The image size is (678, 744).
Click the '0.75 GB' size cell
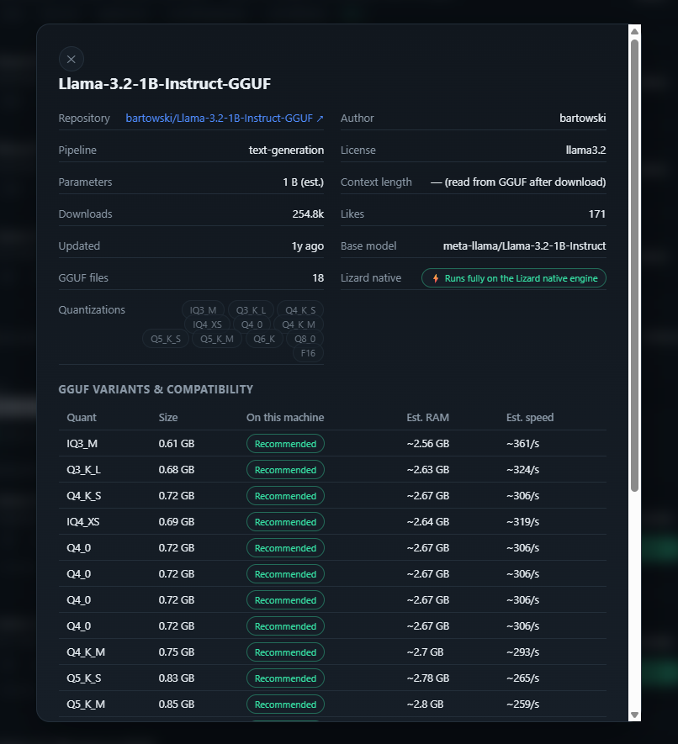(177, 652)
